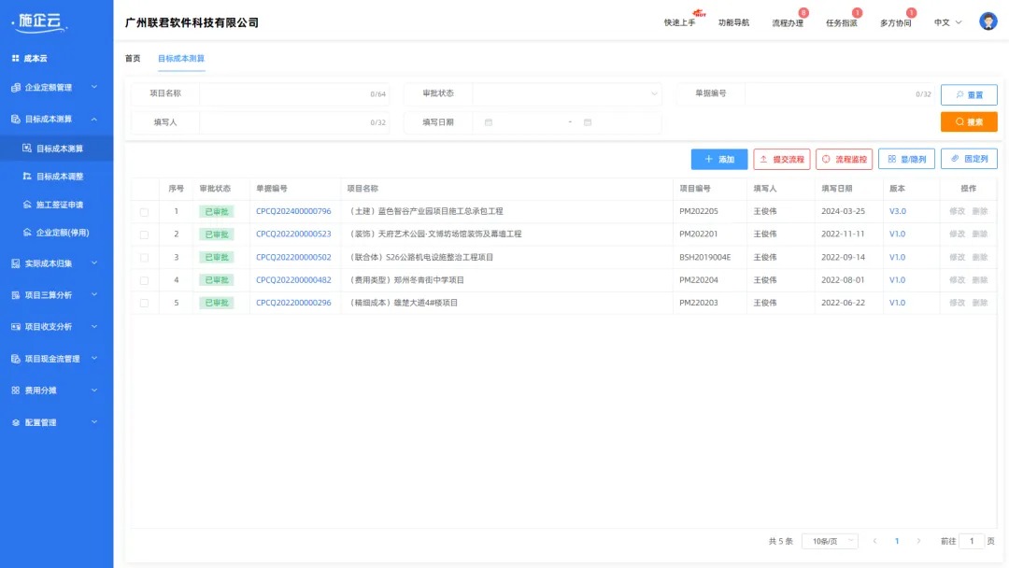1009x568 pixels.
Task: Open the 添加 (Add) function with plus icon
Action: [718, 158]
